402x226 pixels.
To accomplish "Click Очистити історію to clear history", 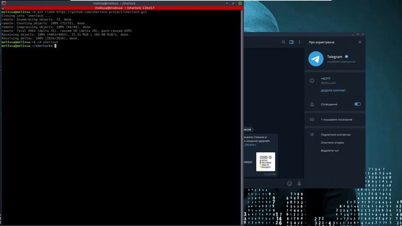I will tap(332, 143).
